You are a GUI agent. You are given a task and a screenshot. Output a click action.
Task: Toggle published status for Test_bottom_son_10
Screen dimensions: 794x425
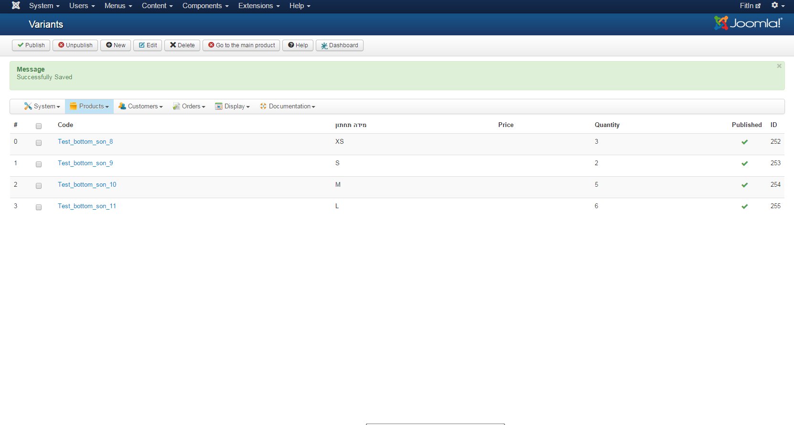click(x=744, y=185)
